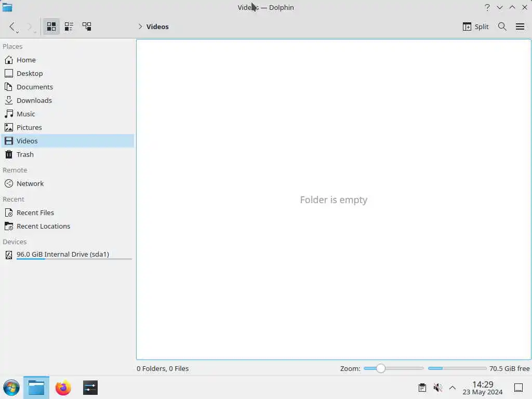Open Documents in Places
Image resolution: width=532 pixels, height=399 pixels.
[67, 87]
